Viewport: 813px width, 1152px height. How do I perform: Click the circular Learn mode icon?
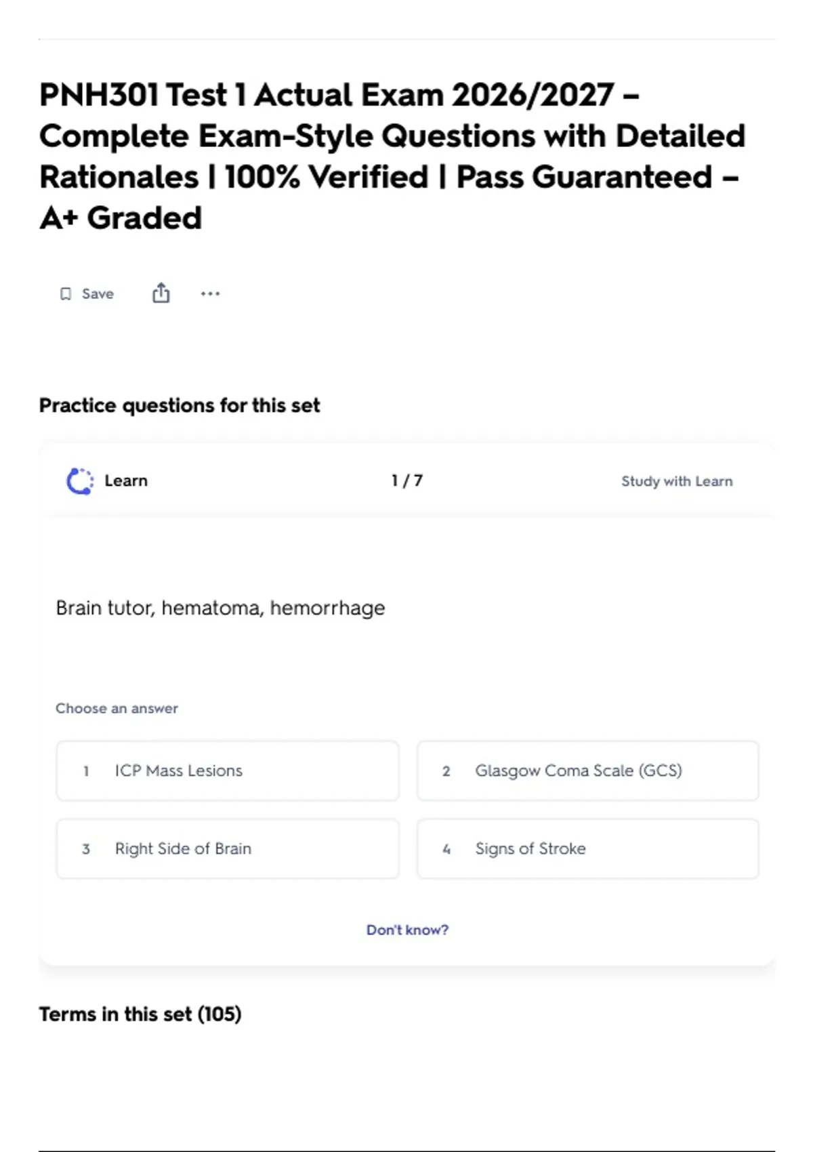[x=80, y=481]
